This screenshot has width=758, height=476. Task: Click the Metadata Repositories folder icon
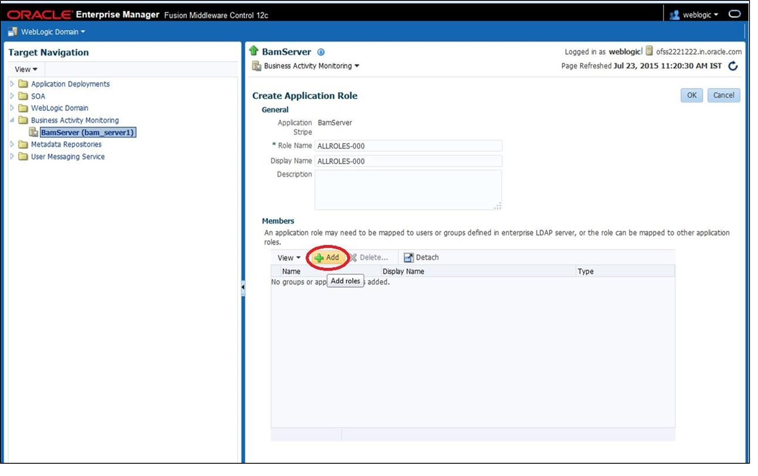(x=23, y=145)
